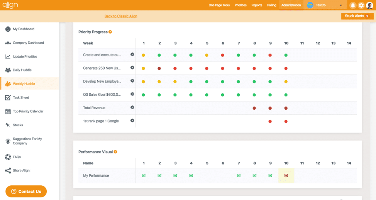This screenshot has height=200, width=376.
Task: Click week 1 green dot for Q3 Sales Goal
Action: (143, 95)
